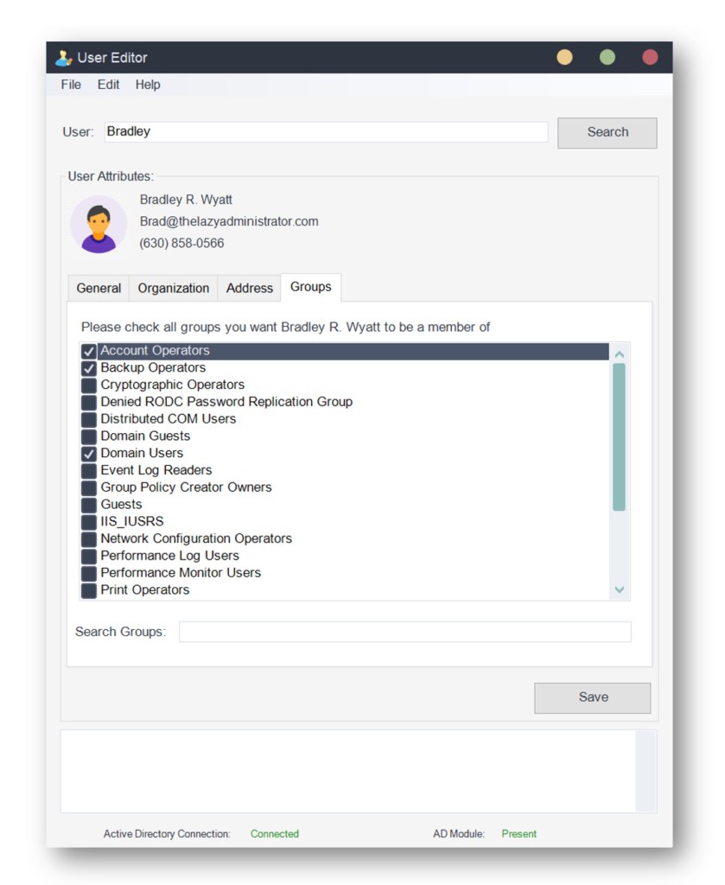
Task: Open the Edit menu
Action: tap(108, 85)
